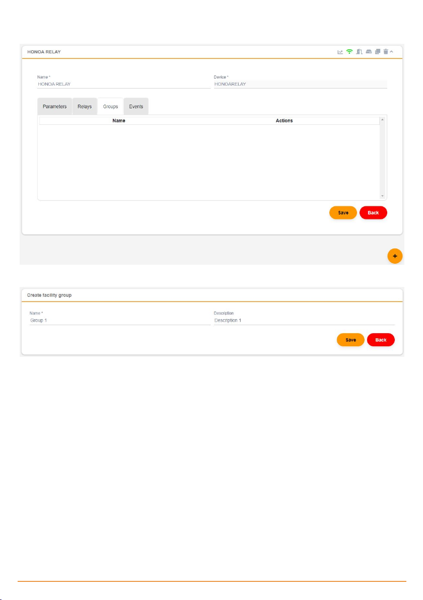423x600 pixels.
Task: Click the Name field containing HONOA RELAY
Action: (x=124, y=84)
